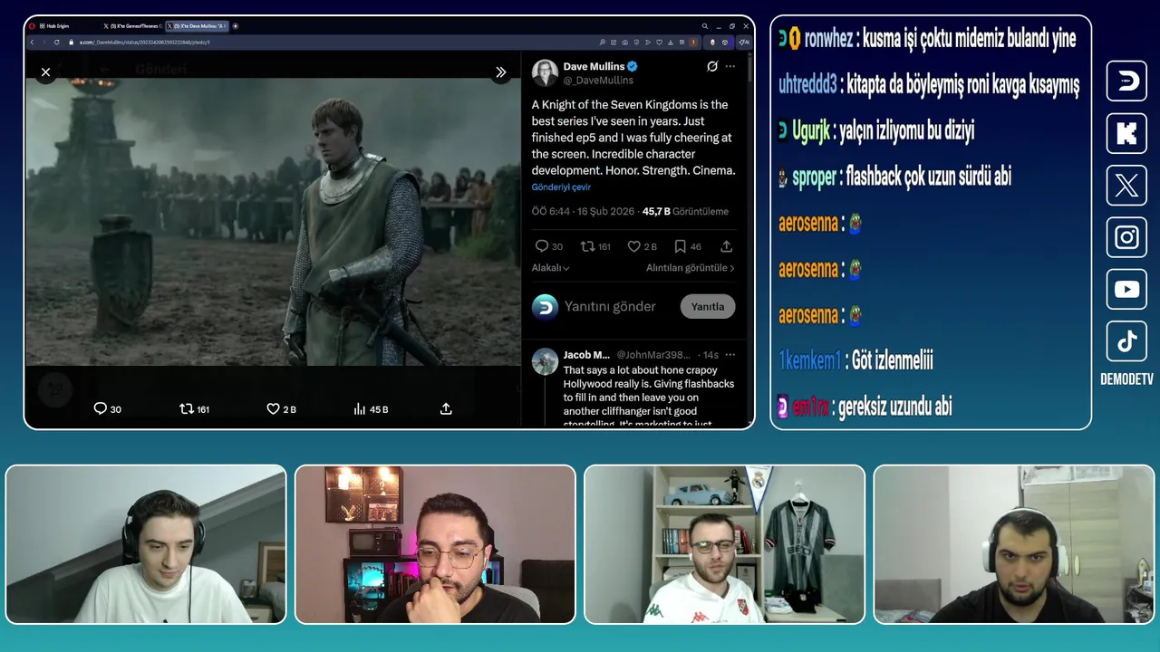Click chat username '1kemkem1'
1160x652 pixels.
tap(810, 360)
